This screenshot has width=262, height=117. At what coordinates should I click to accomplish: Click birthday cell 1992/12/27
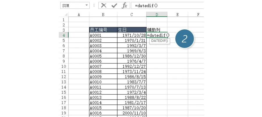tap(132, 66)
